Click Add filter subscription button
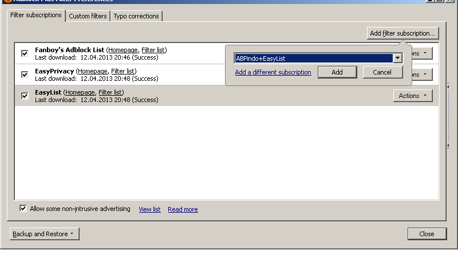458x258 pixels. (402, 33)
